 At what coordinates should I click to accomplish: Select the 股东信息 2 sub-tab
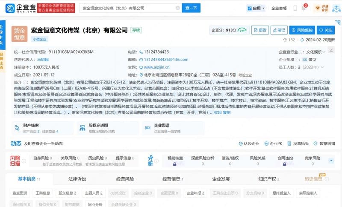pyautogui.click(x=68, y=193)
